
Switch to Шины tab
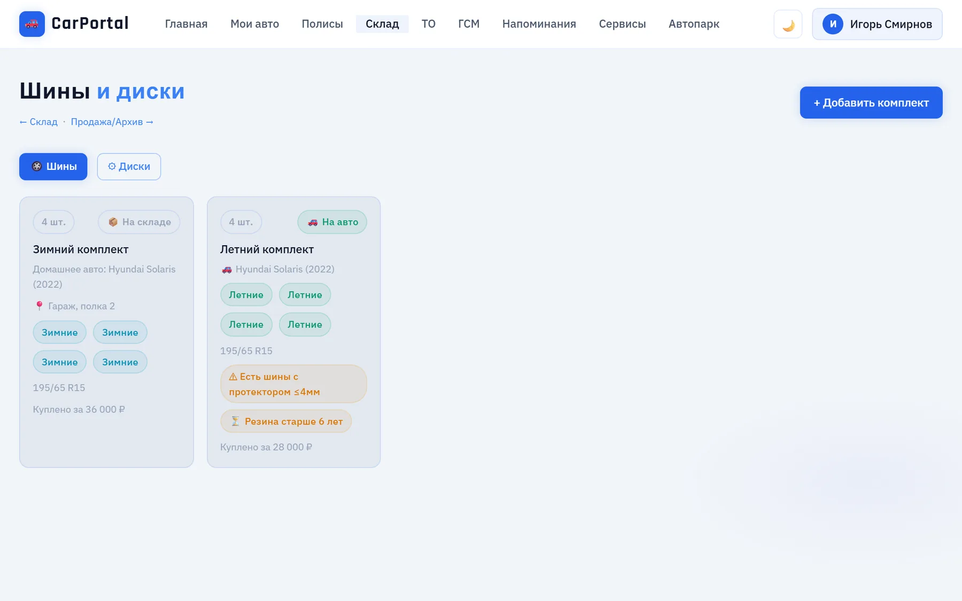point(53,167)
